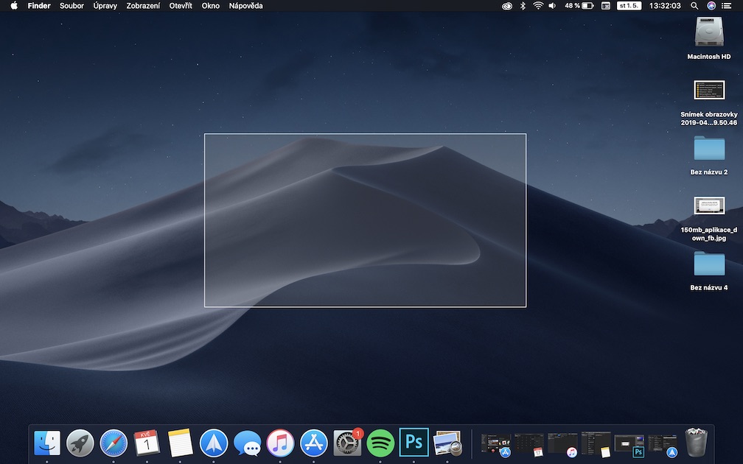Viewport: 743px width, 464px height.
Task: Open the Nápověda menu
Action: 245,6
